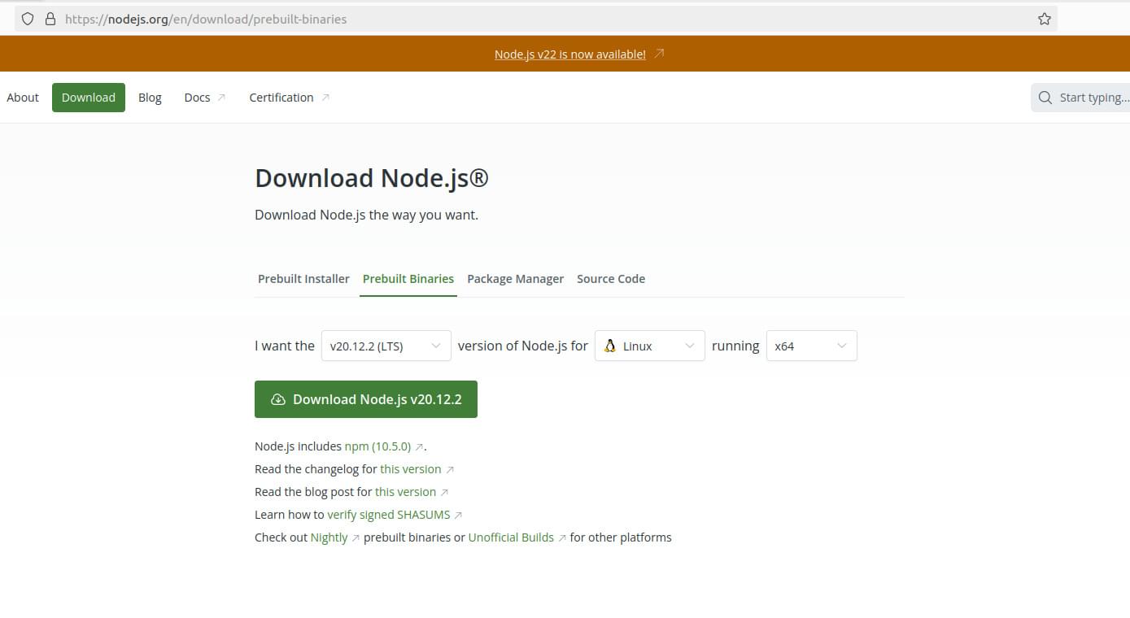This screenshot has height=618, width=1130.
Task: Open the npm (10.5.0) link
Action: coord(377,446)
